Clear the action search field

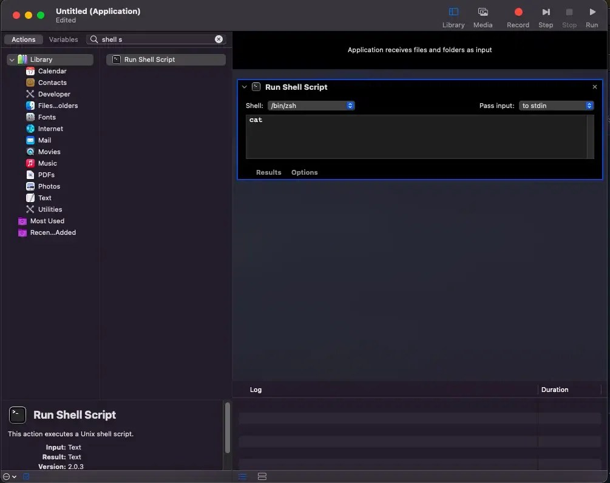click(x=219, y=39)
